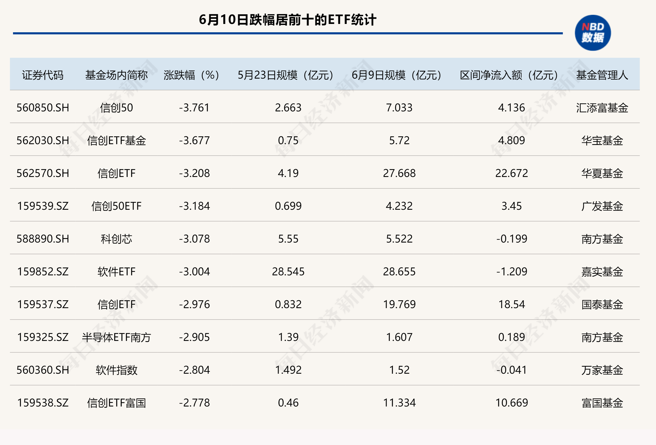This screenshot has height=445, width=656.
Task: Select the 22.672 net inflow value
Action: click(512, 173)
